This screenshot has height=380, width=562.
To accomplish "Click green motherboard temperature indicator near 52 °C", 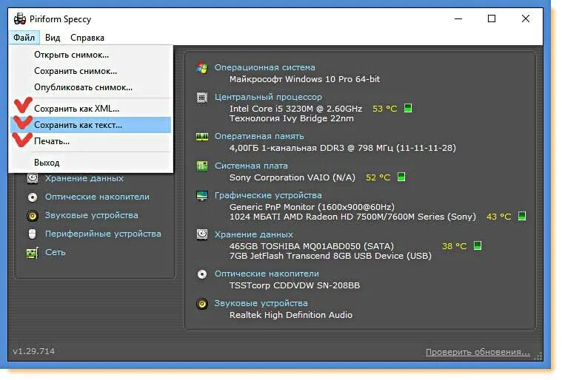I will 401,177.
